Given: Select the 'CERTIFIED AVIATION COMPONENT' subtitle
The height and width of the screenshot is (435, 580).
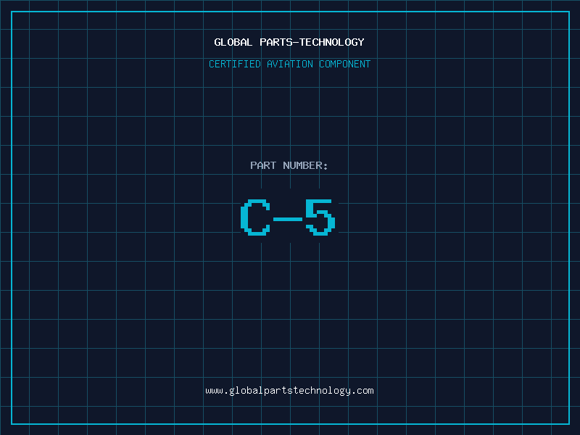Looking at the screenshot, I should (289, 64).
